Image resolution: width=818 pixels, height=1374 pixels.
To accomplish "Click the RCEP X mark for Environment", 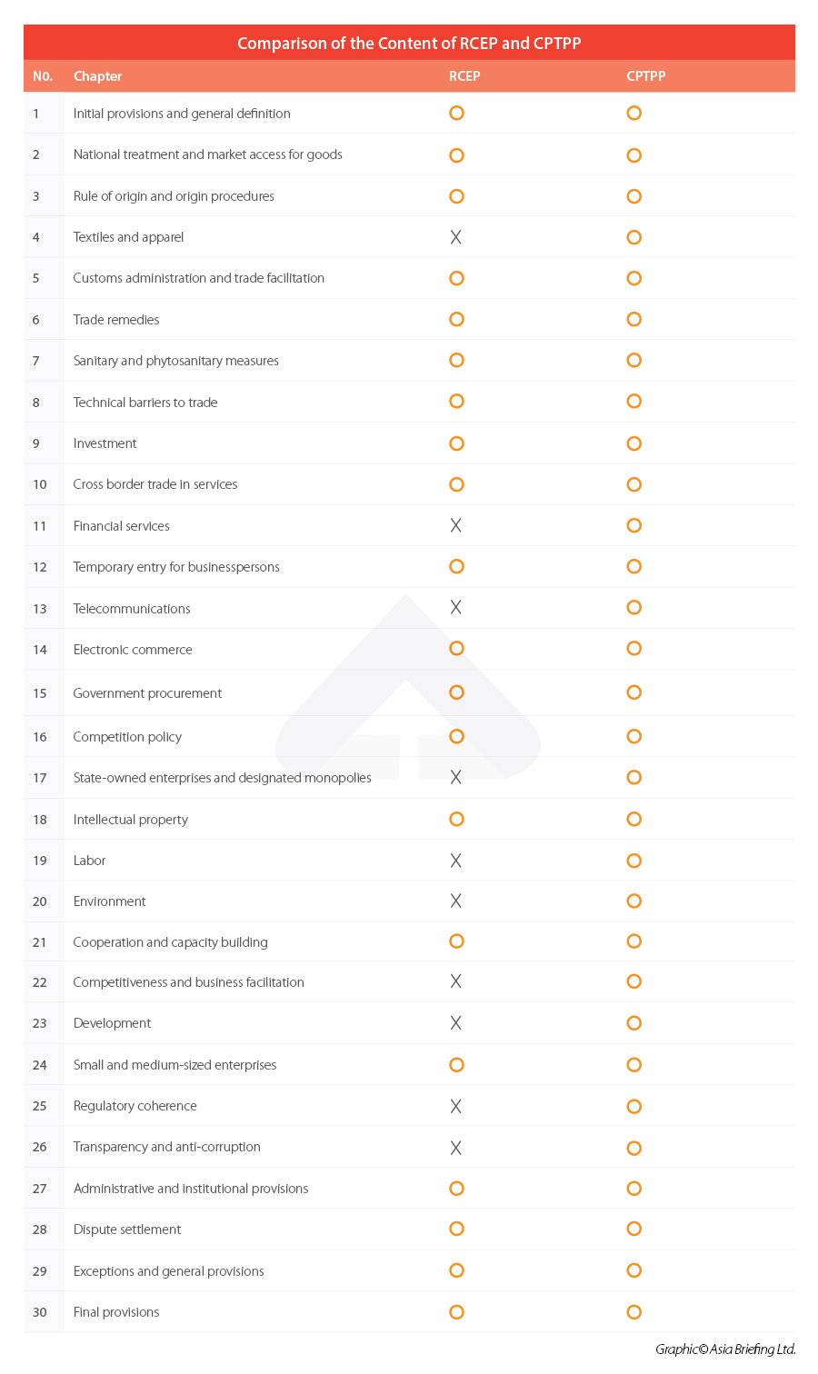I will click(x=456, y=901).
